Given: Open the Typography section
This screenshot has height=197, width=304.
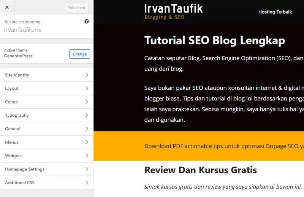Looking at the screenshot, I should pyautogui.click(x=46, y=116).
